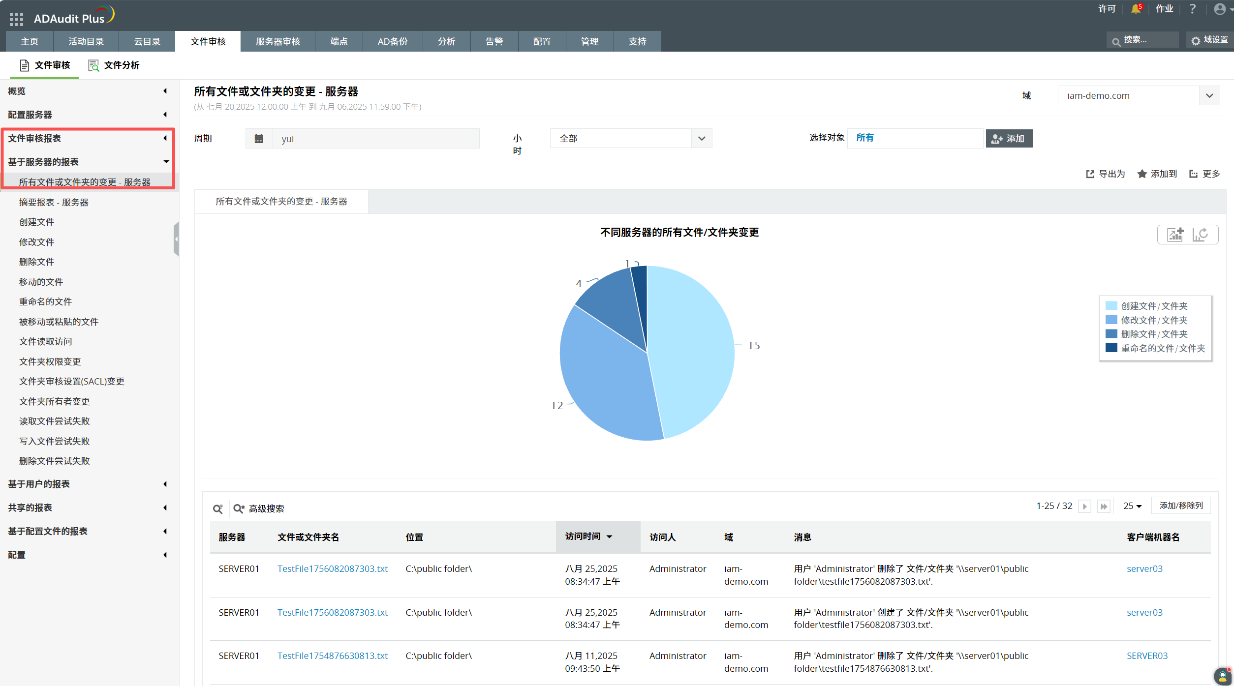The width and height of the screenshot is (1234, 686).
Task: Click the 添加 object button
Action: tap(1009, 139)
